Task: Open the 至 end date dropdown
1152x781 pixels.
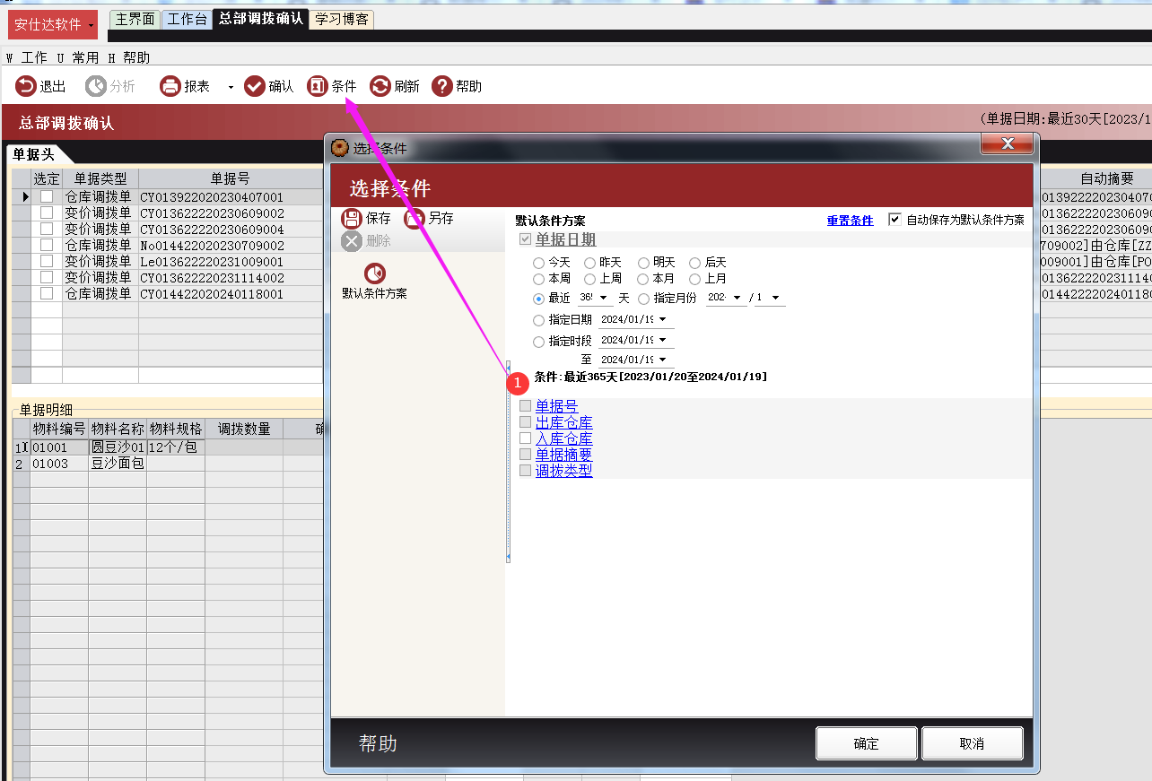Action: coord(663,360)
